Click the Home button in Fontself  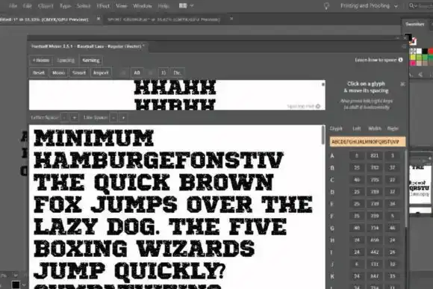pos(41,60)
